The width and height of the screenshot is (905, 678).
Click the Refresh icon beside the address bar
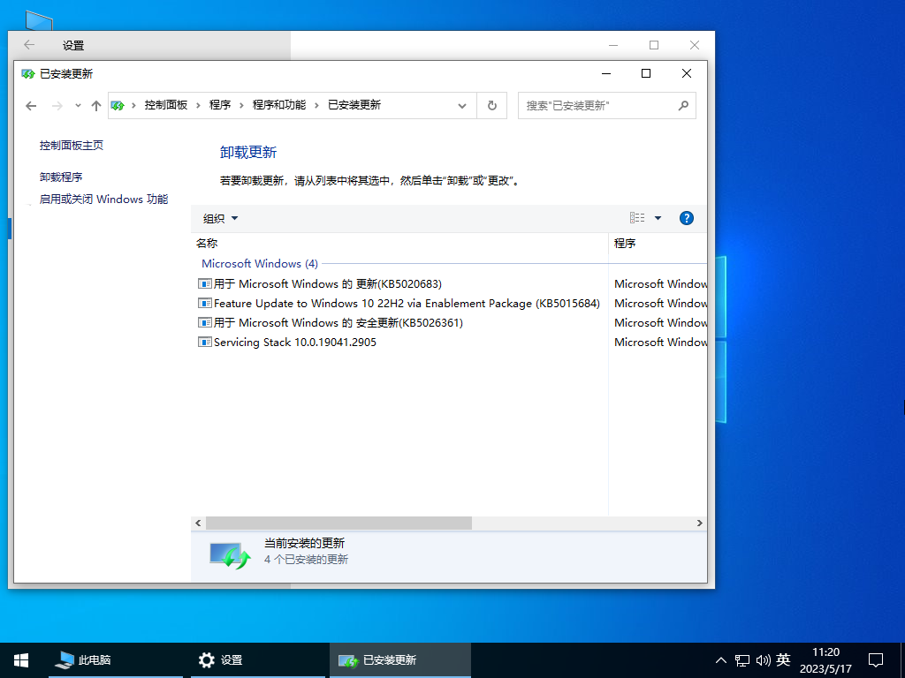tap(492, 105)
